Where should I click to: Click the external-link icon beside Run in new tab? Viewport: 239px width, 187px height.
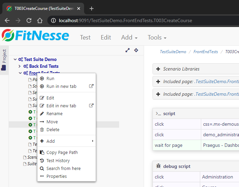coord(91,86)
